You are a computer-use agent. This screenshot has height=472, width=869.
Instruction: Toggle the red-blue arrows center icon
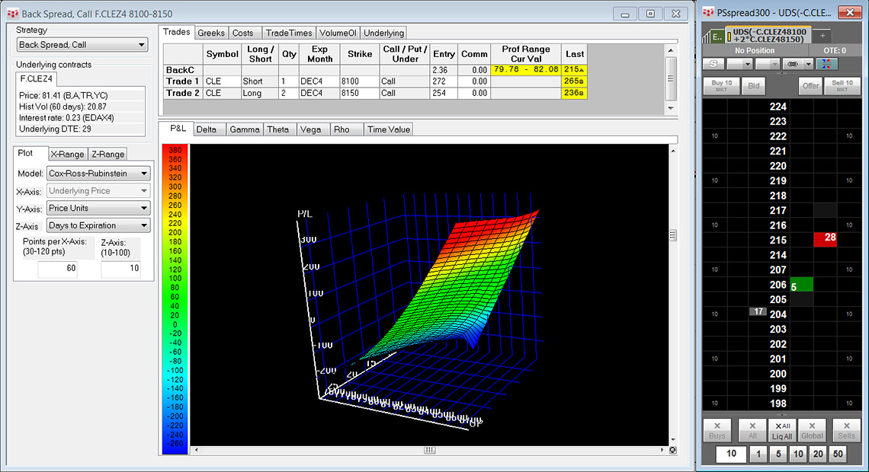(826, 64)
